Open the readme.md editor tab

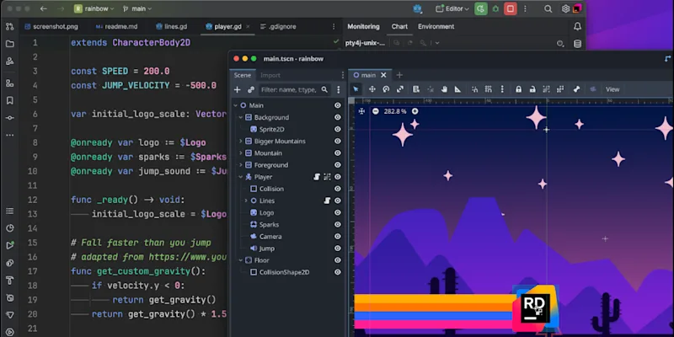tap(116, 27)
